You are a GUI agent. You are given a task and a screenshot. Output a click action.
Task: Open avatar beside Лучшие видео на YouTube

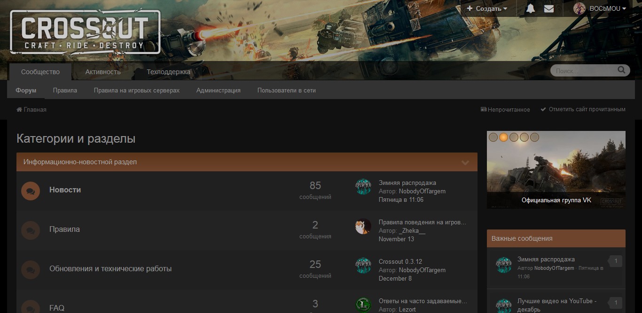(x=504, y=305)
